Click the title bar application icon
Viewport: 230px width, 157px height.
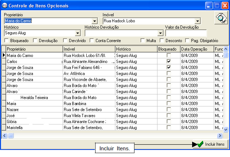(x=4, y=6)
